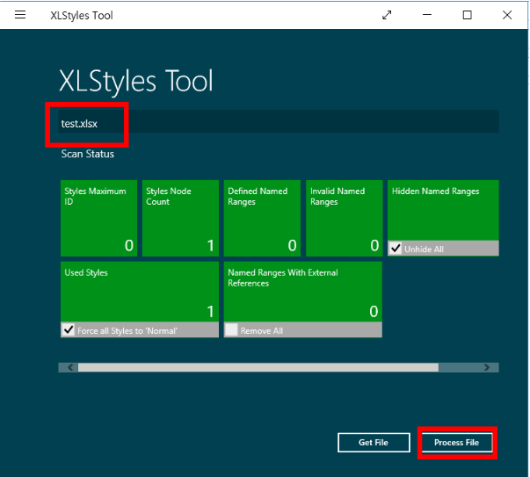The image size is (530, 477).
Task: Click the Scan Status label
Action: pyautogui.click(x=88, y=154)
